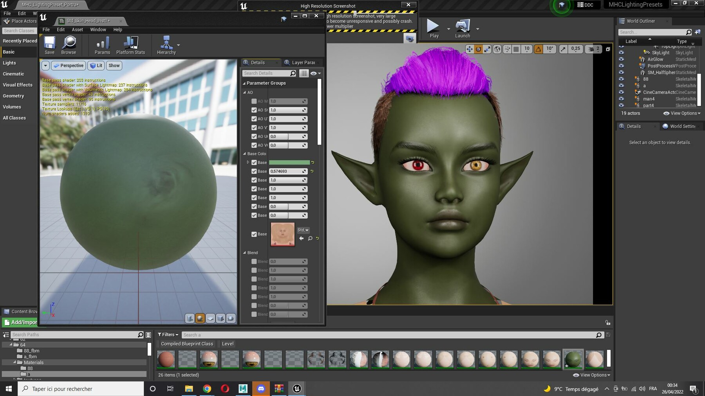The height and width of the screenshot is (396, 705).
Task: Hide AirGlow actor in World Outliner
Action: point(621,59)
